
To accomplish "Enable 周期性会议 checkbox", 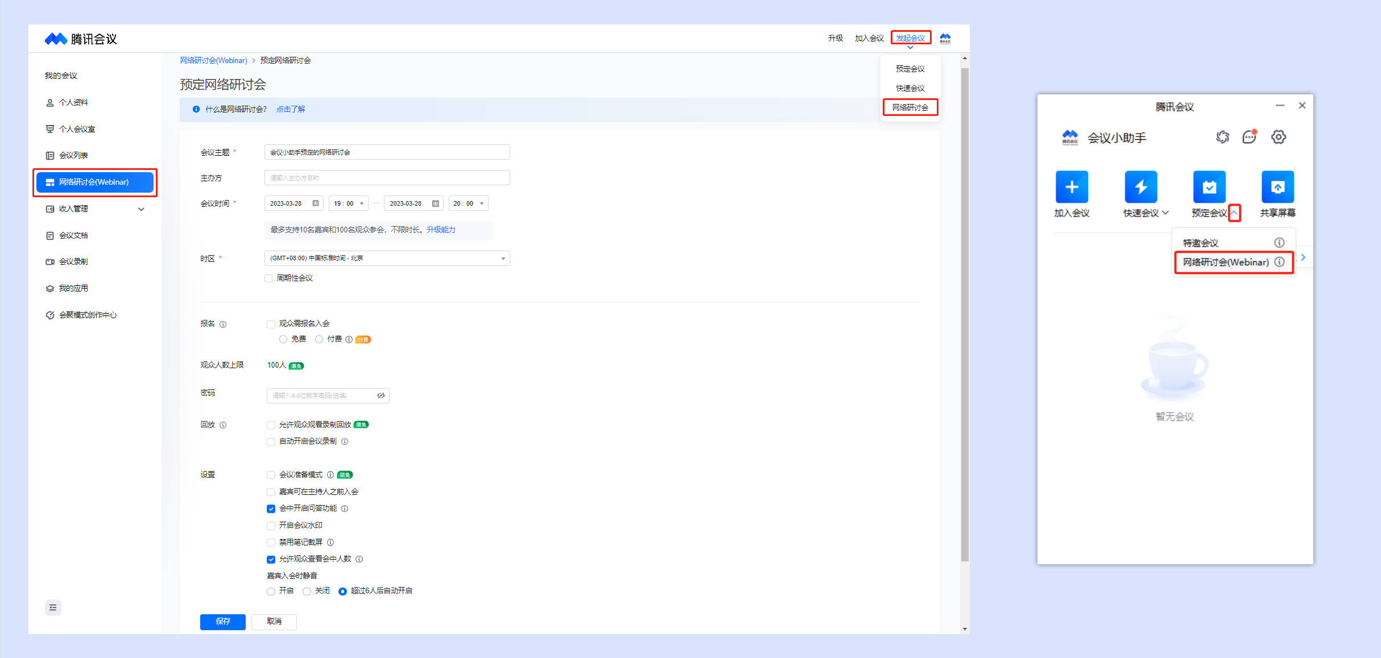I will click(268, 278).
